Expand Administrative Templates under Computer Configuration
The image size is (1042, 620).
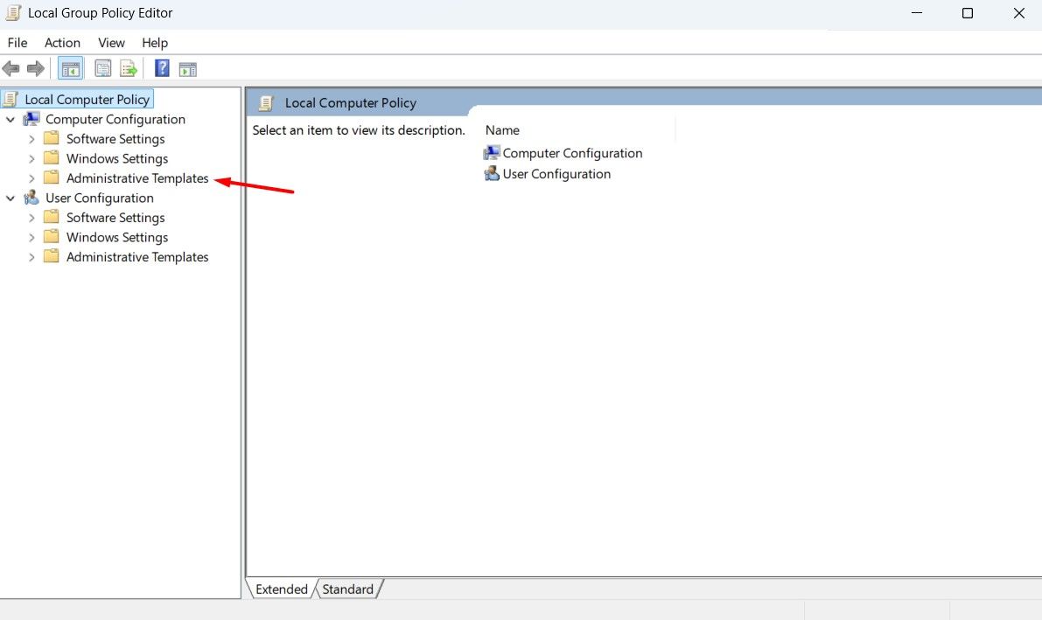(x=31, y=178)
